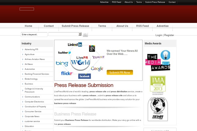Viewport: 197px width, 131px height.
Task: Select Airlines Aviation News category
Action: click(x=35, y=59)
